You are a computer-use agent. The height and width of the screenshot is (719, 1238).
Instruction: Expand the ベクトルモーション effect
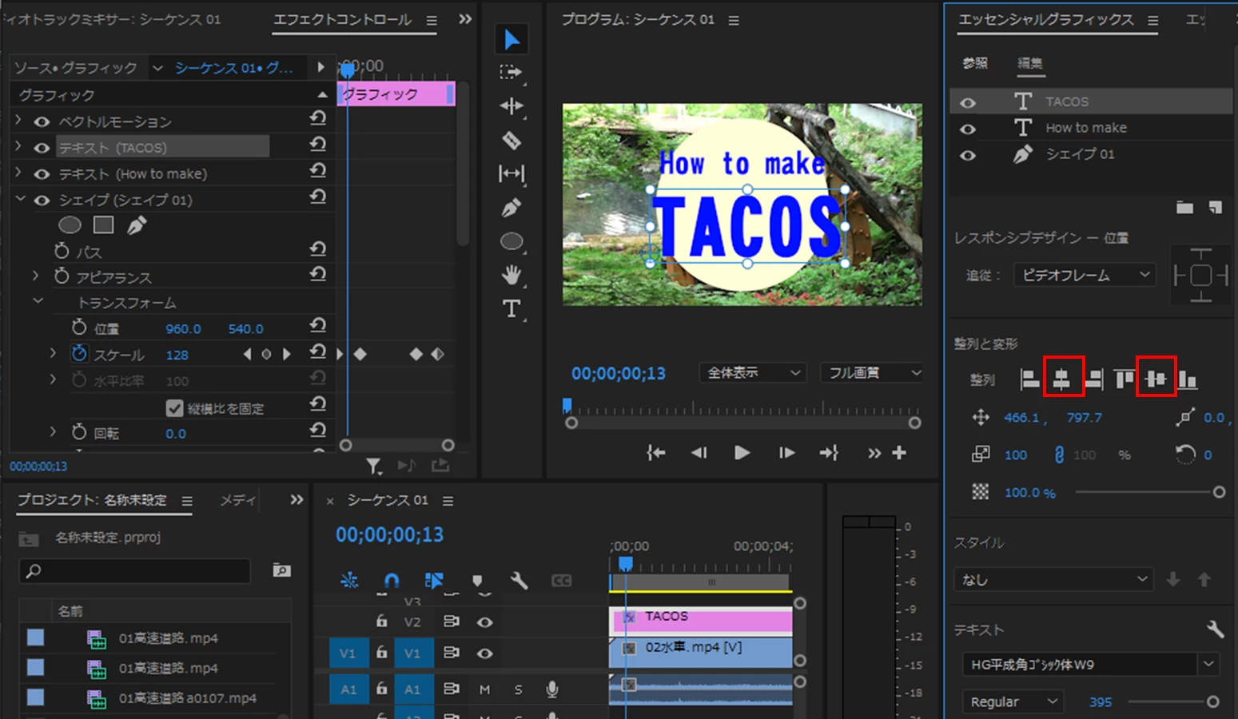click(x=18, y=121)
